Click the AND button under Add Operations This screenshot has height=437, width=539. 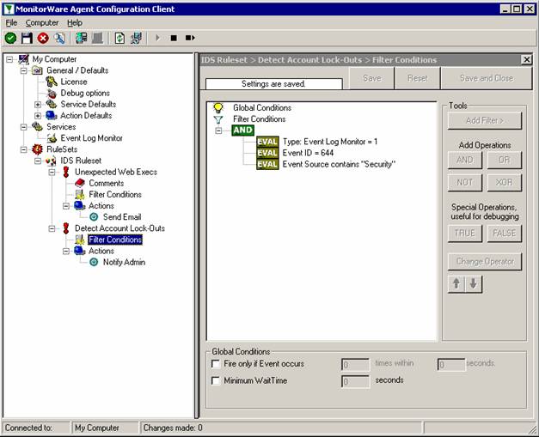(465, 160)
